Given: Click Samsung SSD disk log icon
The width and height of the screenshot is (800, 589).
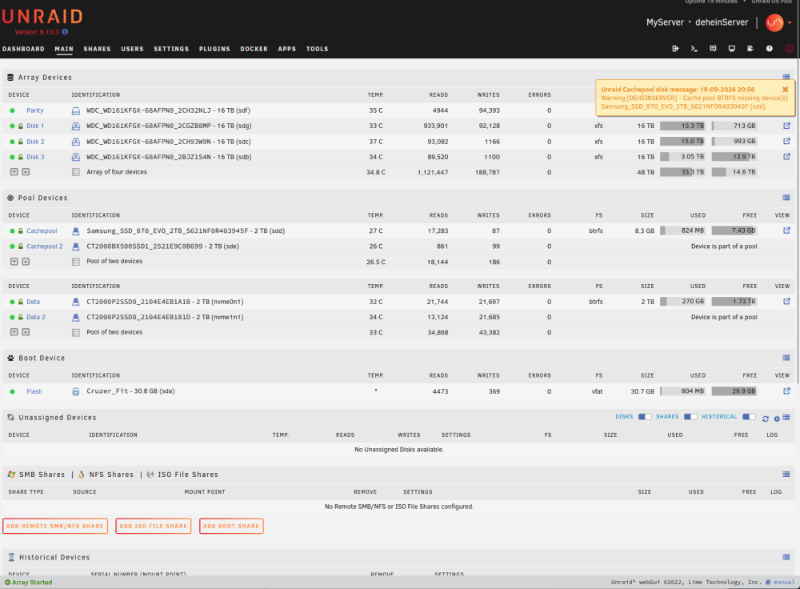Looking at the screenshot, I should pos(75,231).
